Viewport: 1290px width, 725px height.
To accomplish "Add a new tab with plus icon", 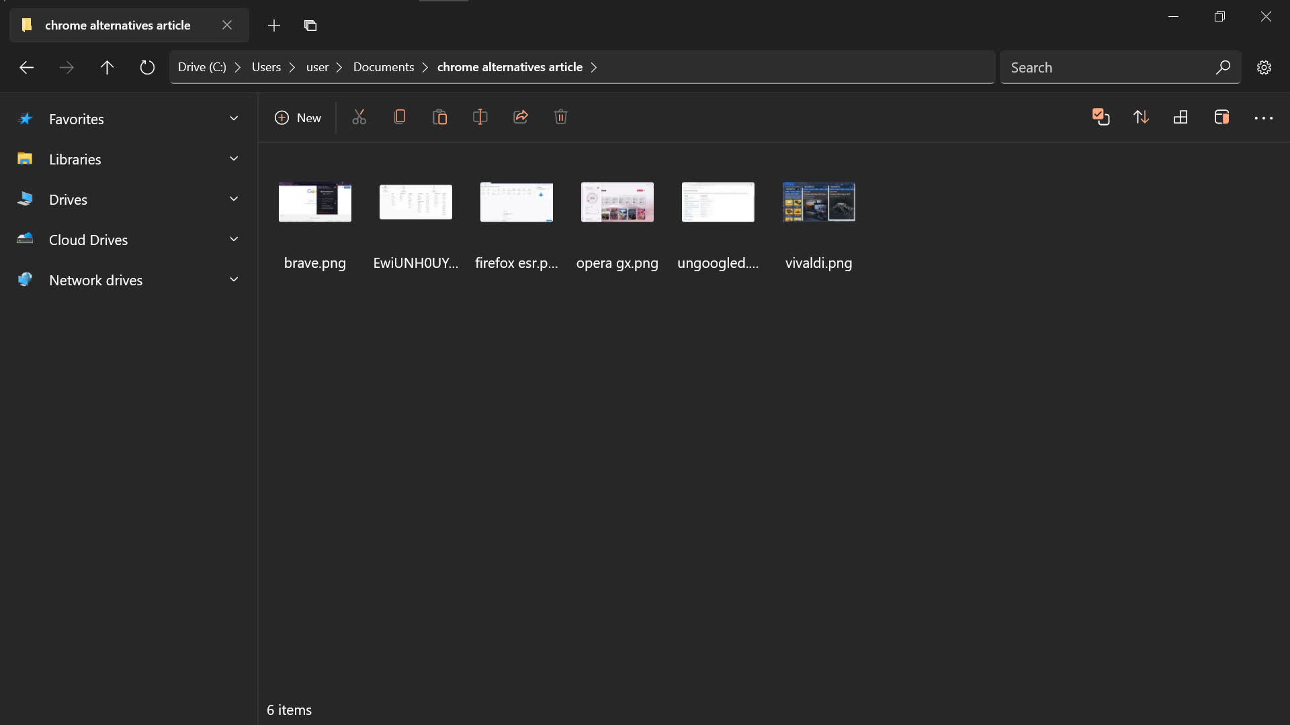I will point(274,26).
